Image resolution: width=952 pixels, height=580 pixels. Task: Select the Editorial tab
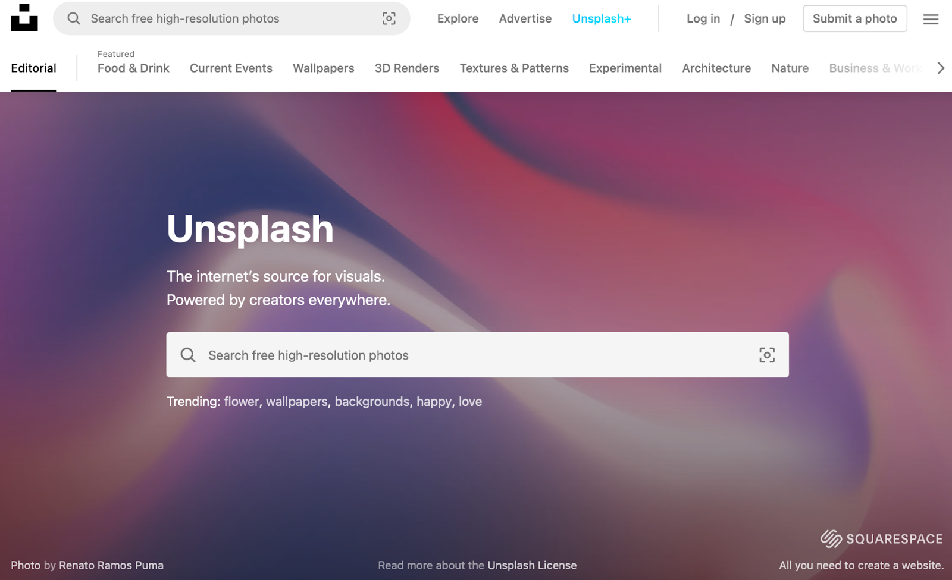(x=33, y=68)
